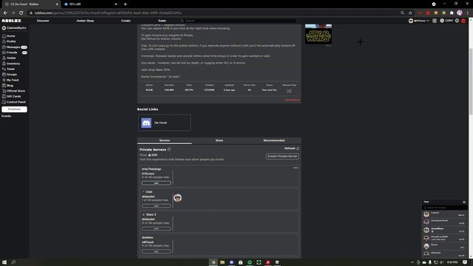Click the Create Private Server button
473x266 pixels.
pyautogui.click(x=282, y=156)
